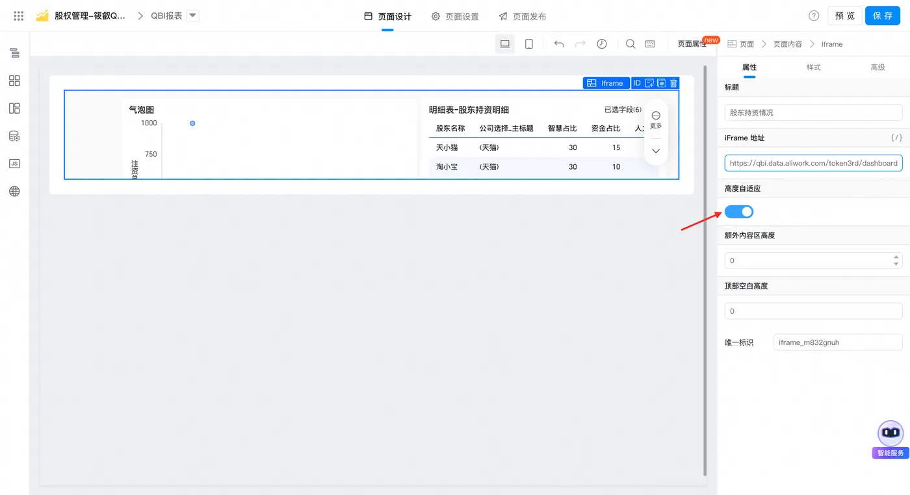Copy the Iframe component
910x495 pixels.
click(662, 83)
